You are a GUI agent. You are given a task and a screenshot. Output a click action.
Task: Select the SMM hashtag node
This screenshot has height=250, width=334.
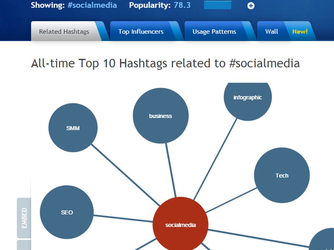(73, 128)
